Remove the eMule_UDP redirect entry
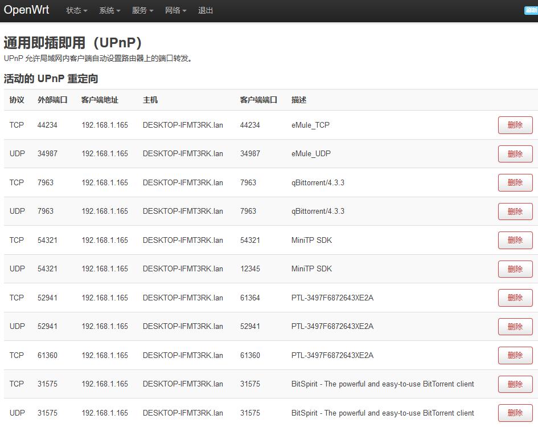Screen dimensions: 538x427 pyautogui.click(x=515, y=154)
